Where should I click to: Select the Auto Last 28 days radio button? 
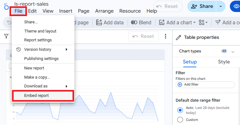pyautogui.click(x=180, y=110)
